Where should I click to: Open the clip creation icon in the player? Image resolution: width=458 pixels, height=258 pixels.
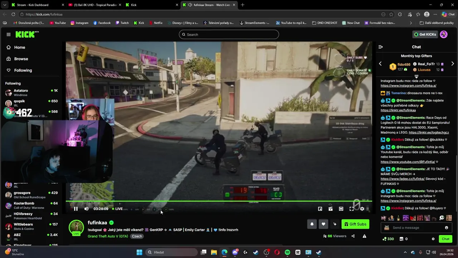point(331,209)
